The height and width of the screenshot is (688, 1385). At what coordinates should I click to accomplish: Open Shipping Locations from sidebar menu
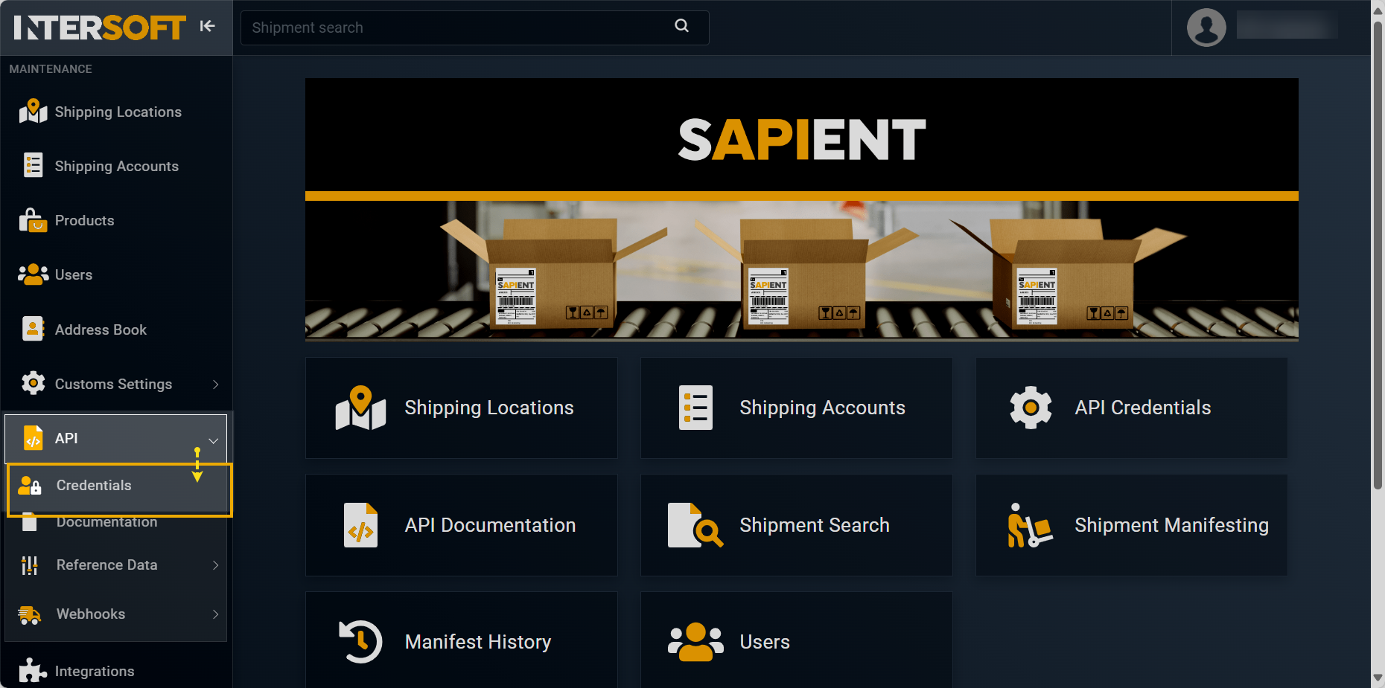click(116, 112)
